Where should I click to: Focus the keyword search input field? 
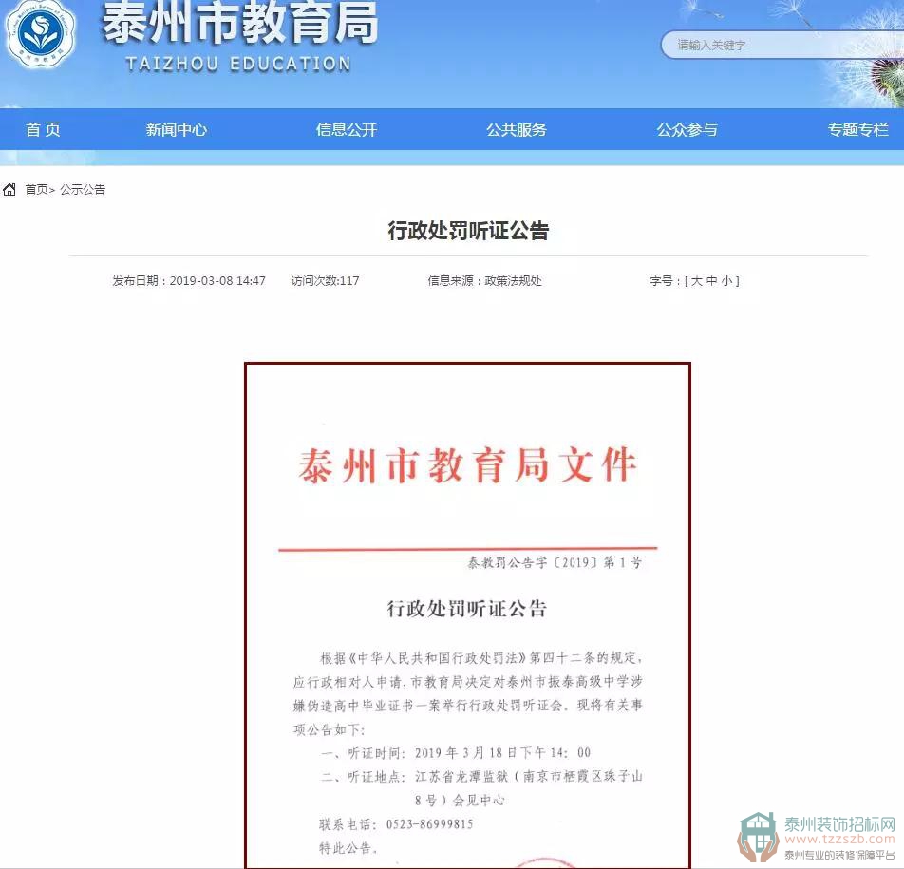[x=779, y=45]
